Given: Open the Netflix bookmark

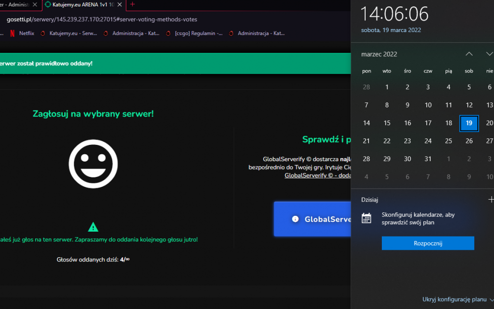Looking at the screenshot, I should [22, 34].
